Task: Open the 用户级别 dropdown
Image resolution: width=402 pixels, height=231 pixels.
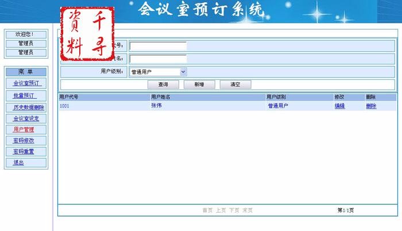Action: tap(158, 72)
